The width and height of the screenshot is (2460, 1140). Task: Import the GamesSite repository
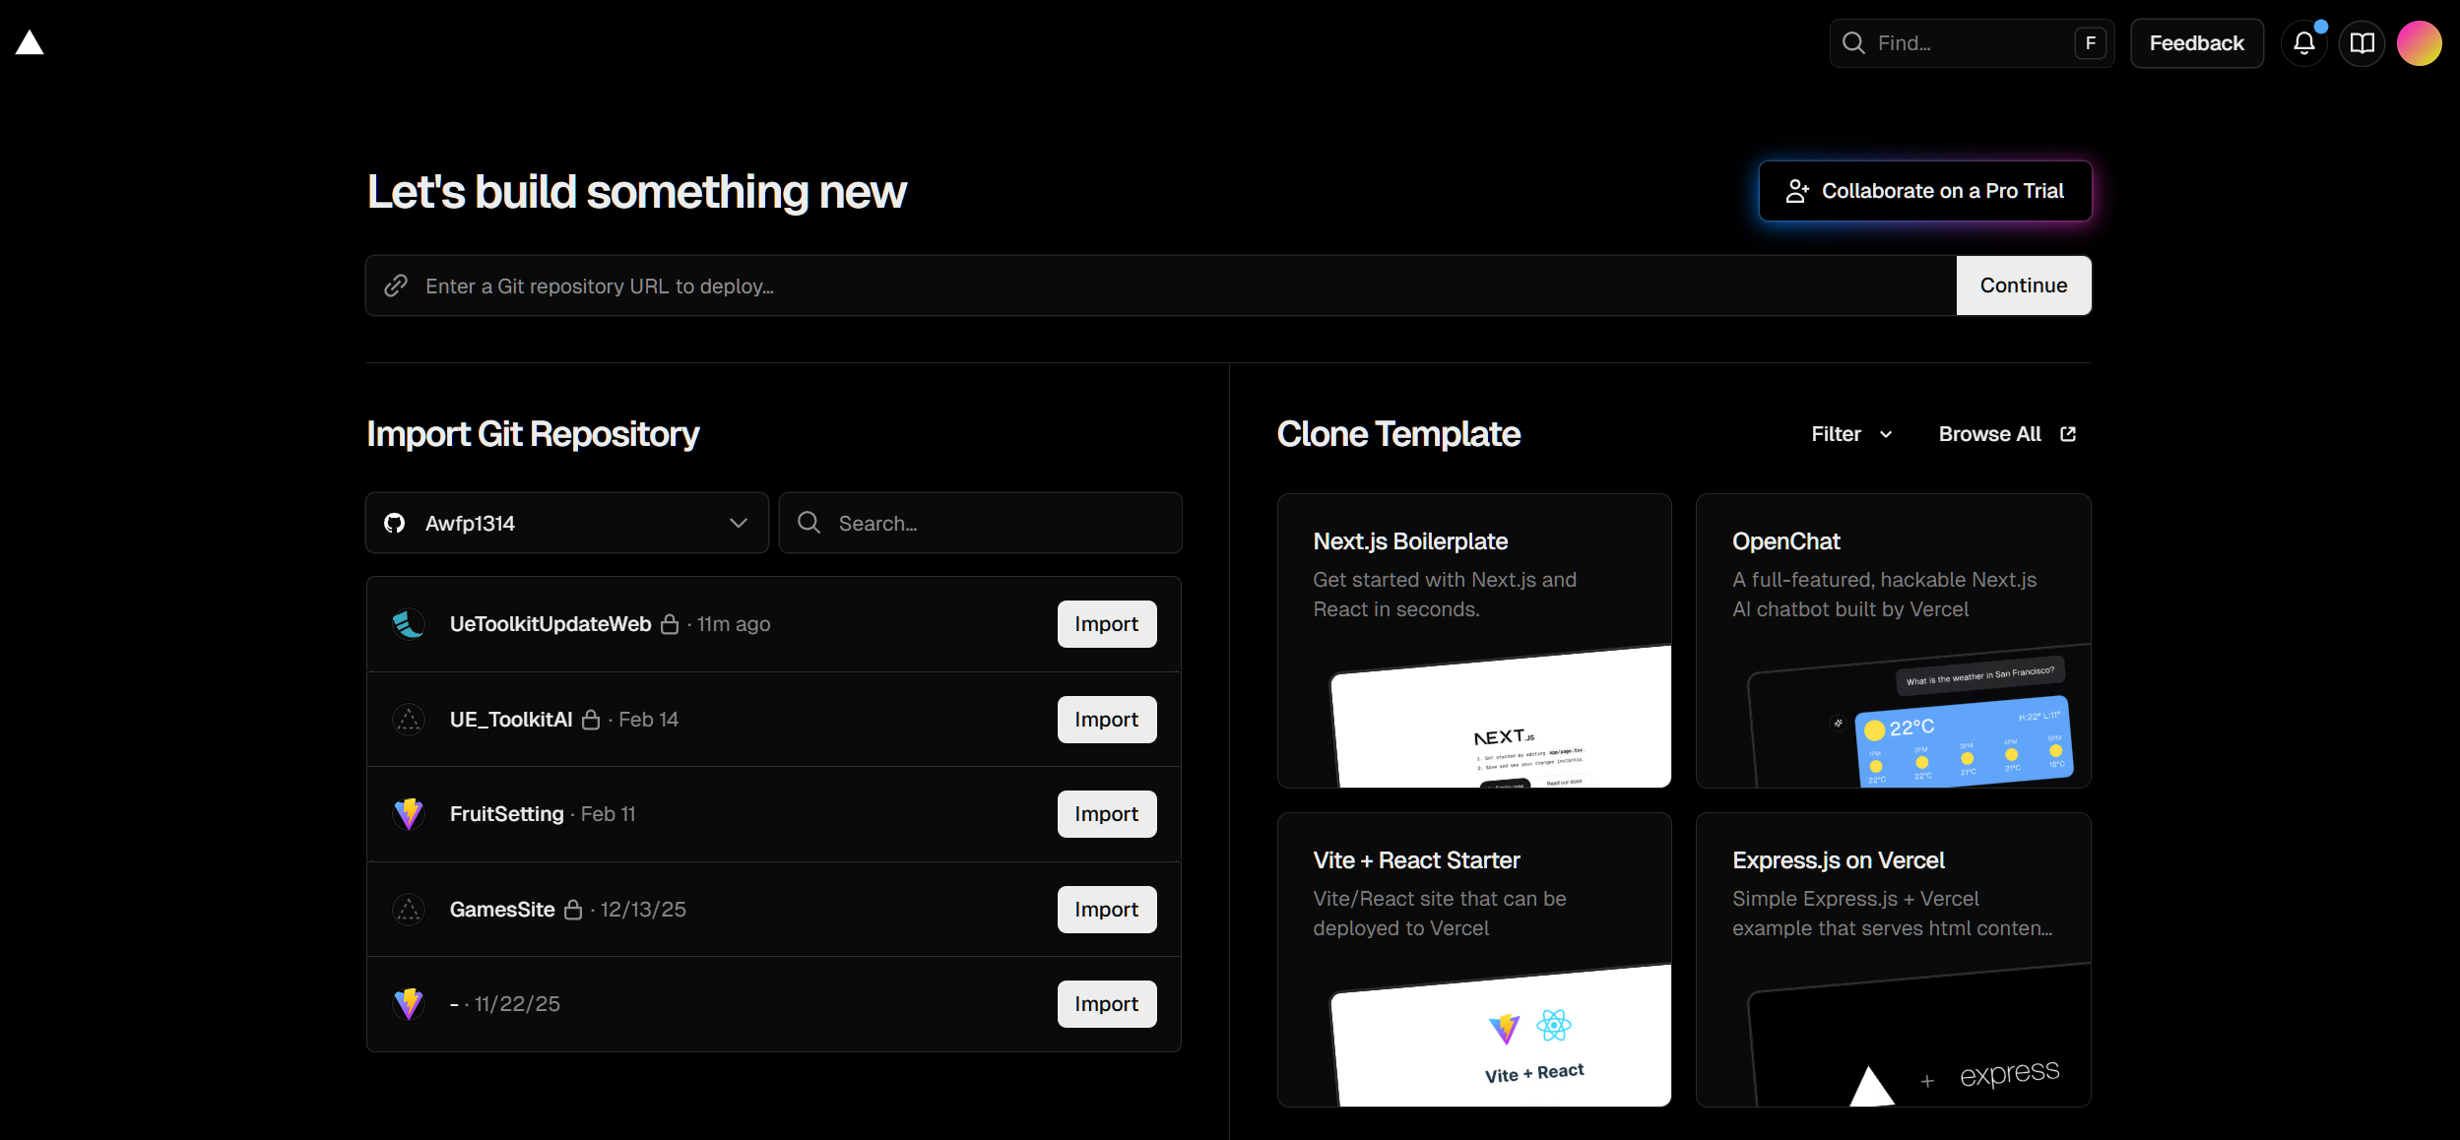[x=1107, y=910]
